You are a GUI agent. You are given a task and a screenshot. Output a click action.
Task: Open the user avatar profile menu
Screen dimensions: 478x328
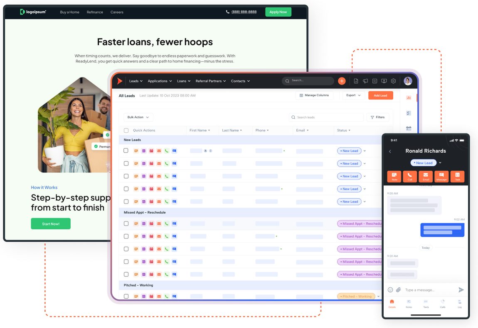tap(408, 81)
